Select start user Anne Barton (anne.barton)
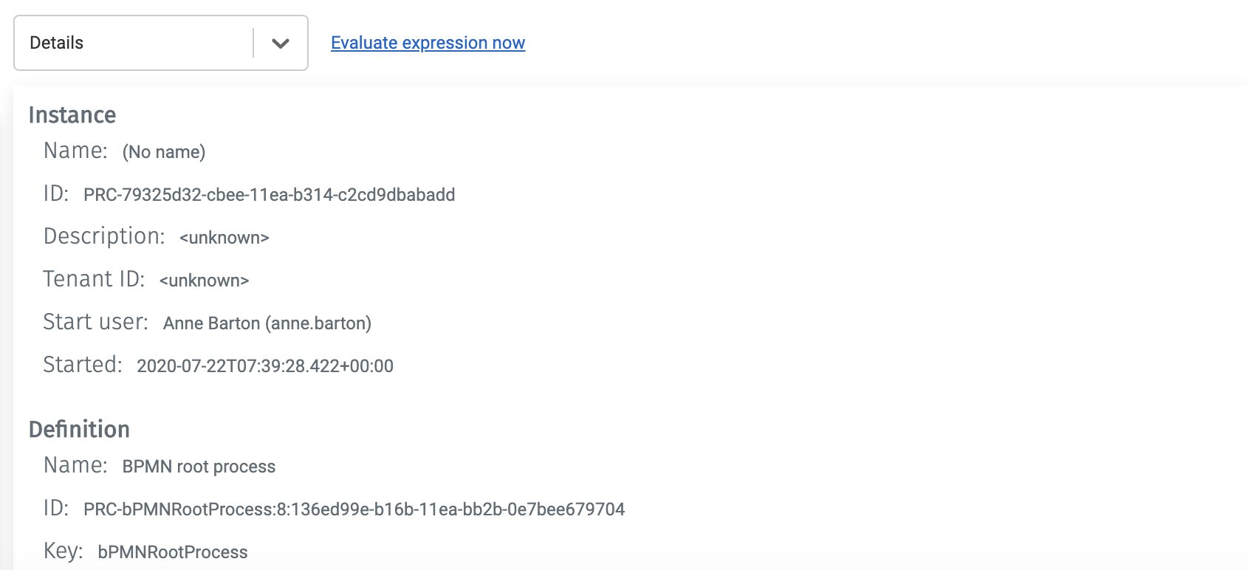 pyautogui.click(x=267, y=323)
